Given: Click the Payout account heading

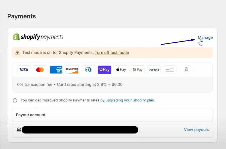Looking at the screenshot, I should point(31,115).
